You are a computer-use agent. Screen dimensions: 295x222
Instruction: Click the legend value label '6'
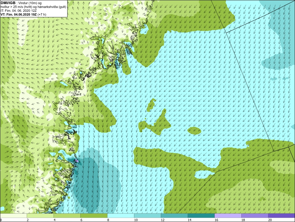pos(81,220)
